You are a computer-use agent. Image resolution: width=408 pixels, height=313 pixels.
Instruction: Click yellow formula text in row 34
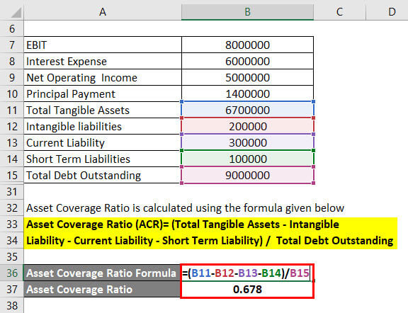(210, 241)
